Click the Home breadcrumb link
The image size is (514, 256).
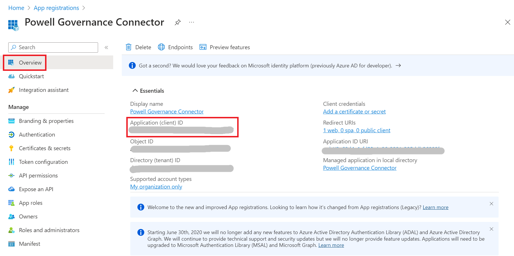16,8
